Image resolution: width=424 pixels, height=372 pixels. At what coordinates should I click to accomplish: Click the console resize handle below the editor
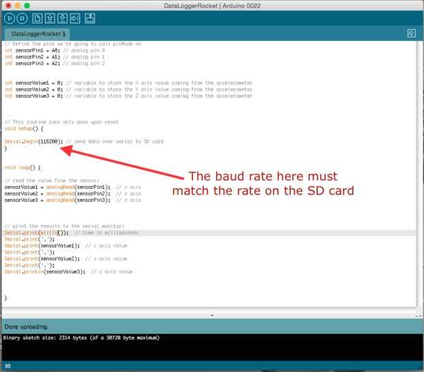point(212,315)
